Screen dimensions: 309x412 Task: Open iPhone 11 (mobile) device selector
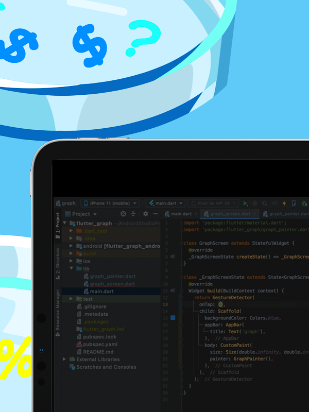coord(110,203)
